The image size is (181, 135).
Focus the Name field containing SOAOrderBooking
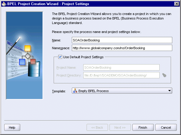[122, 40]
